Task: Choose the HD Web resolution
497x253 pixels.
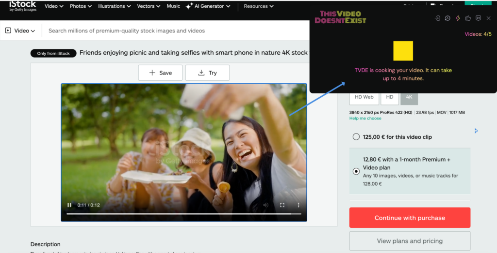Action: click(x=364, y=97)
